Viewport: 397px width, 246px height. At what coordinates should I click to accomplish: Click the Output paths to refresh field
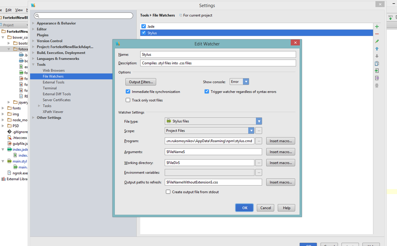point(213,182)
